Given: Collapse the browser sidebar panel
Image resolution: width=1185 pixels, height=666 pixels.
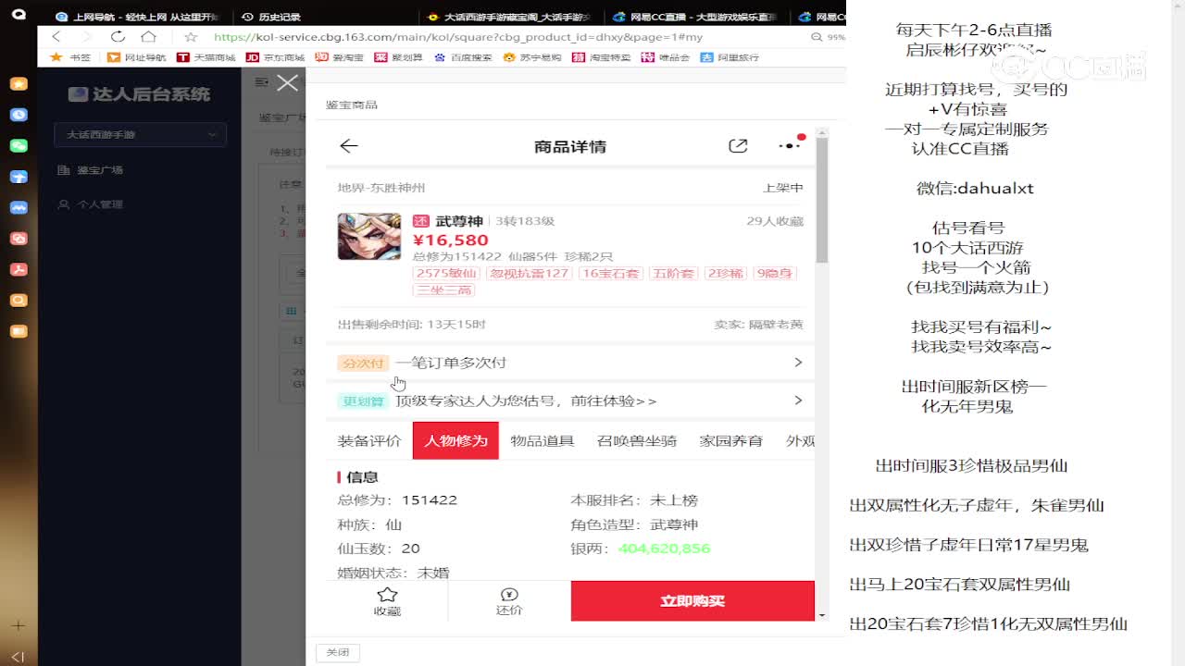Looking at the screenshot, I should coord(19,656).
